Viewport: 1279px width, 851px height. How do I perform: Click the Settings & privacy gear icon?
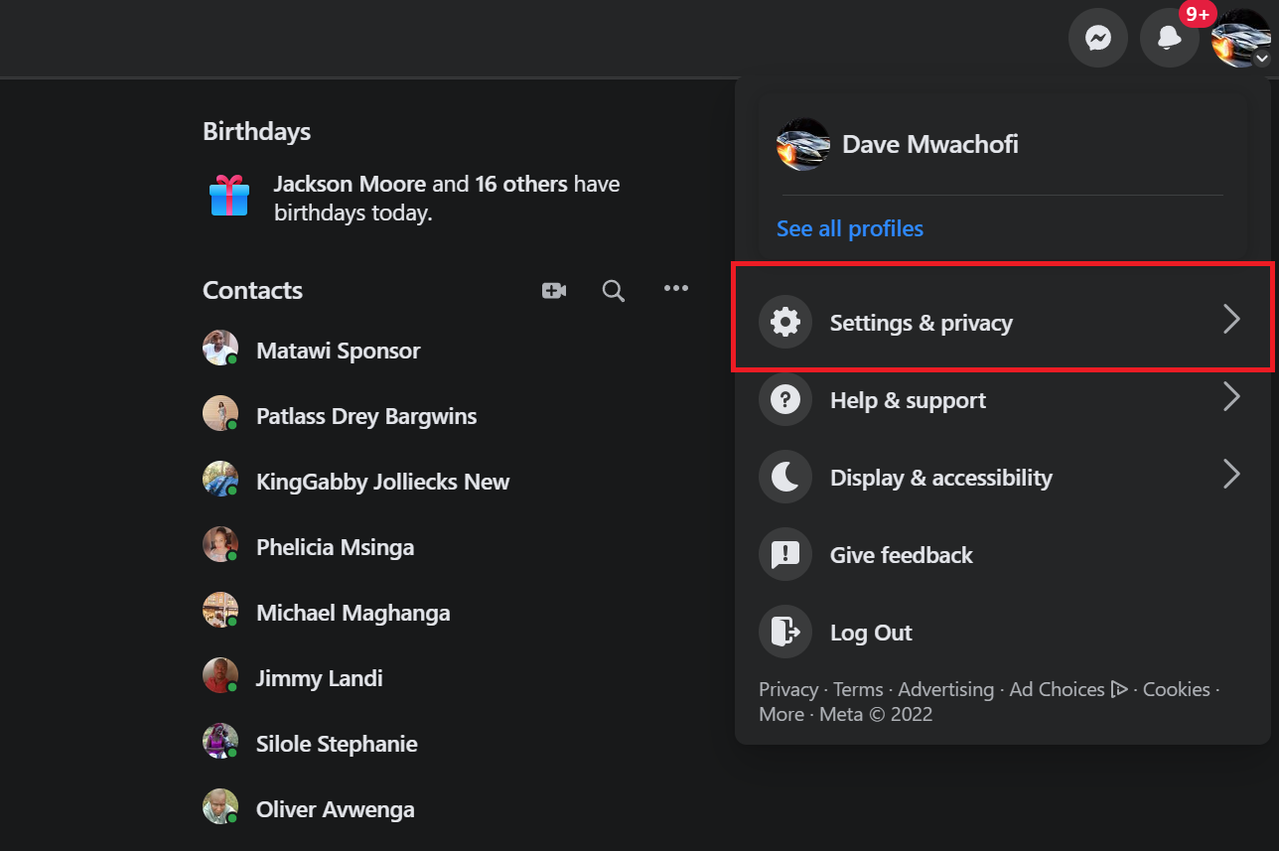coord(785,323)
